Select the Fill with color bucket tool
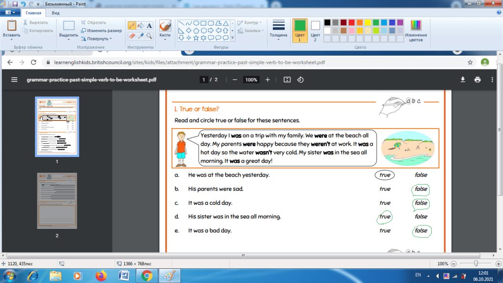This screenshot has height=283, width=503. tap(141, 26)
